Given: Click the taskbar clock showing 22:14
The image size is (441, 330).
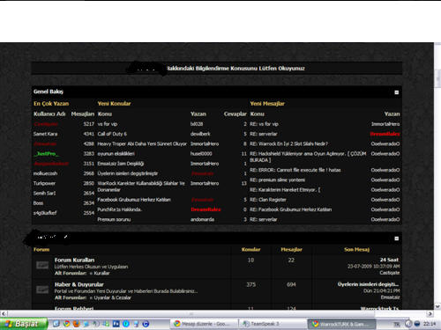Looking at the screenshot, I should click(x=430, y=324).
